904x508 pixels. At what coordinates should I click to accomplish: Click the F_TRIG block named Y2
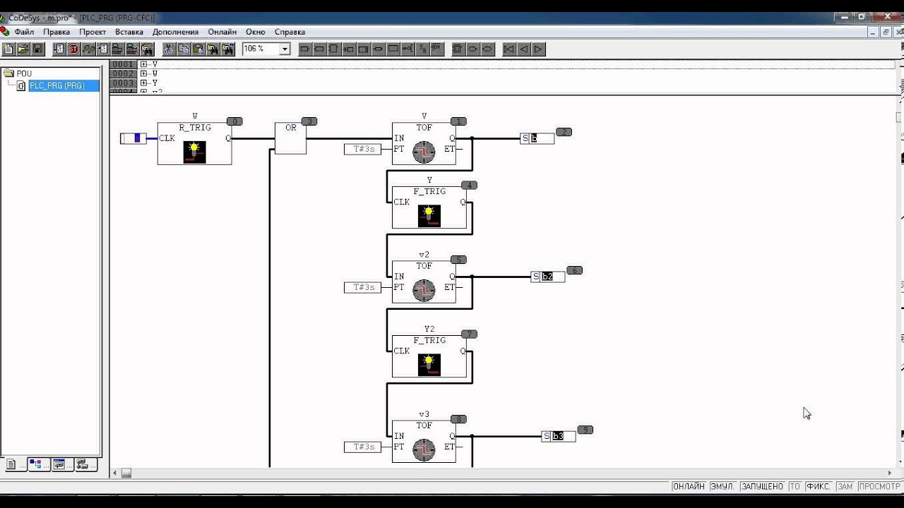click(429, 356)
